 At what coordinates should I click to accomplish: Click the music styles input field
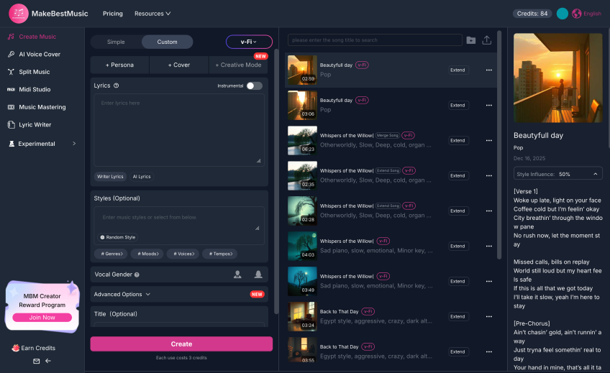pos(179,219)
